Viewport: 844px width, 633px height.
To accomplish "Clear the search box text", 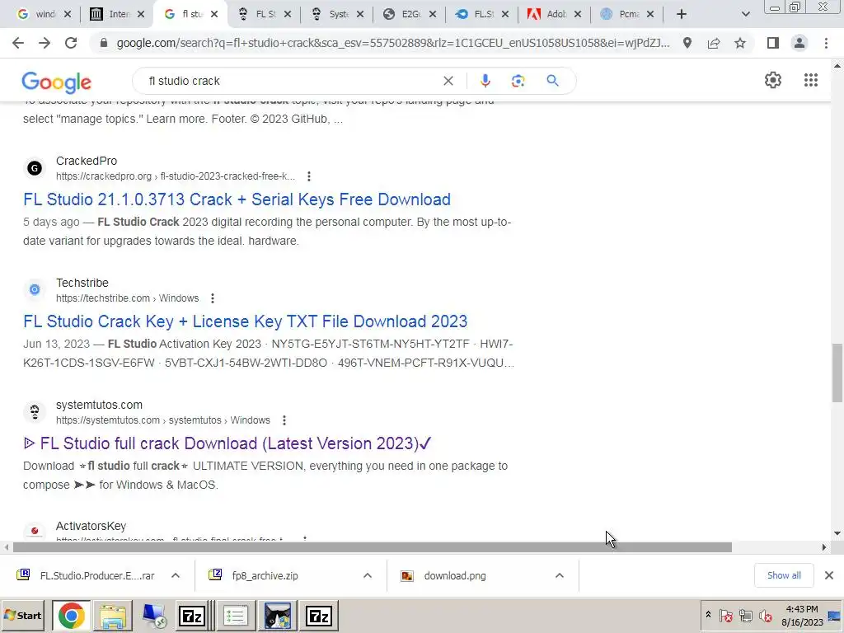I will 448,81.
